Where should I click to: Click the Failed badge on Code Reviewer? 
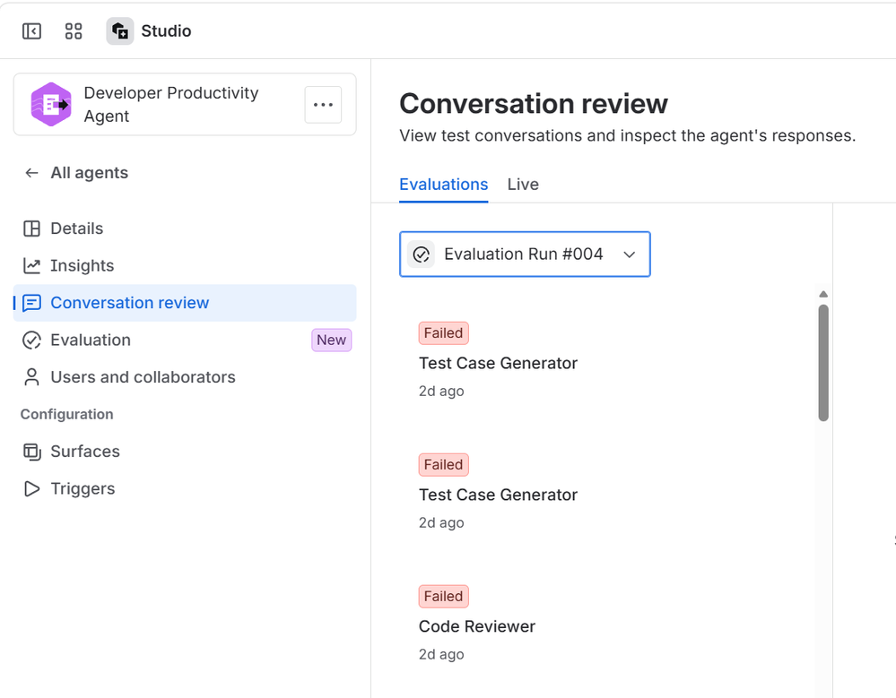(x=443, y=597)
